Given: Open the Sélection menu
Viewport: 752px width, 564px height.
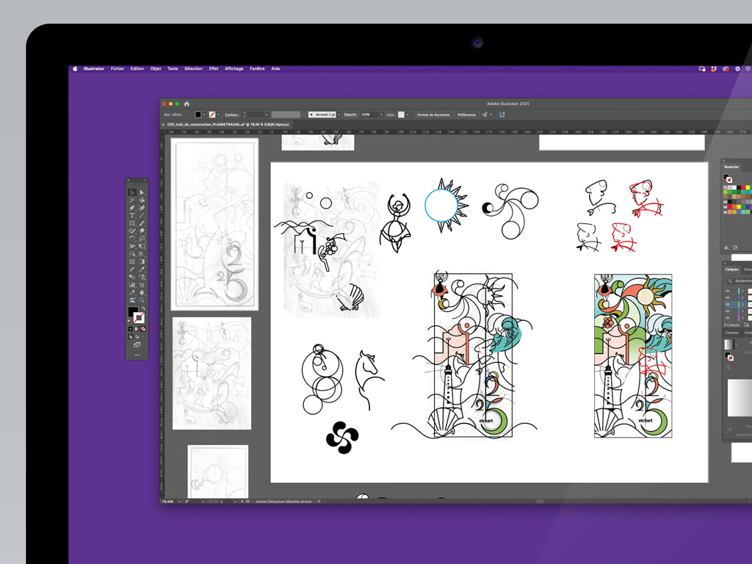Looking at the screenshot, I should 193,68.
